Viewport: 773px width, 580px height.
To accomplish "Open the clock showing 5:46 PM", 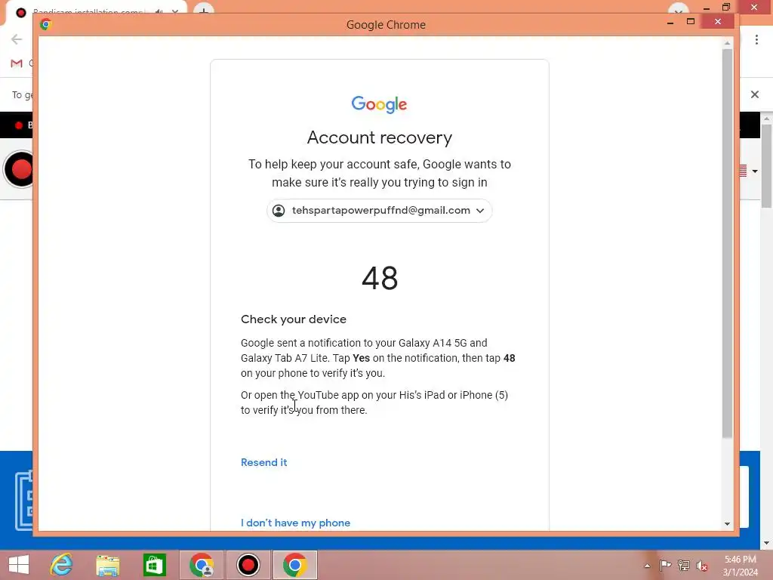I will (740, 566).
